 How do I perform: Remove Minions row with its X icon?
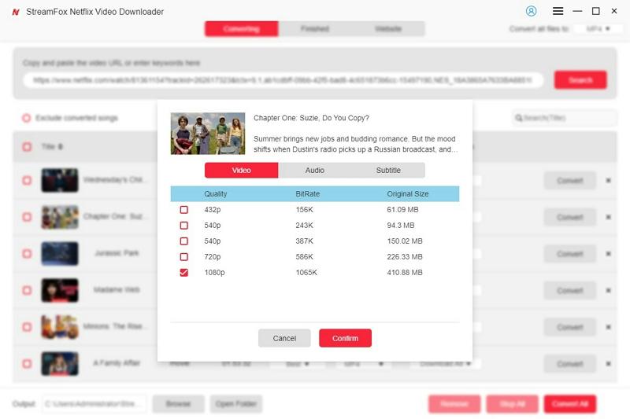click(x=608, y=327)
